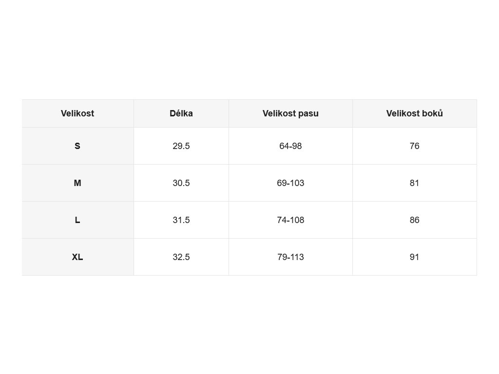This screenshot has height=374, width=499.
Task: Select the L size row label
Action: [77, 220]
